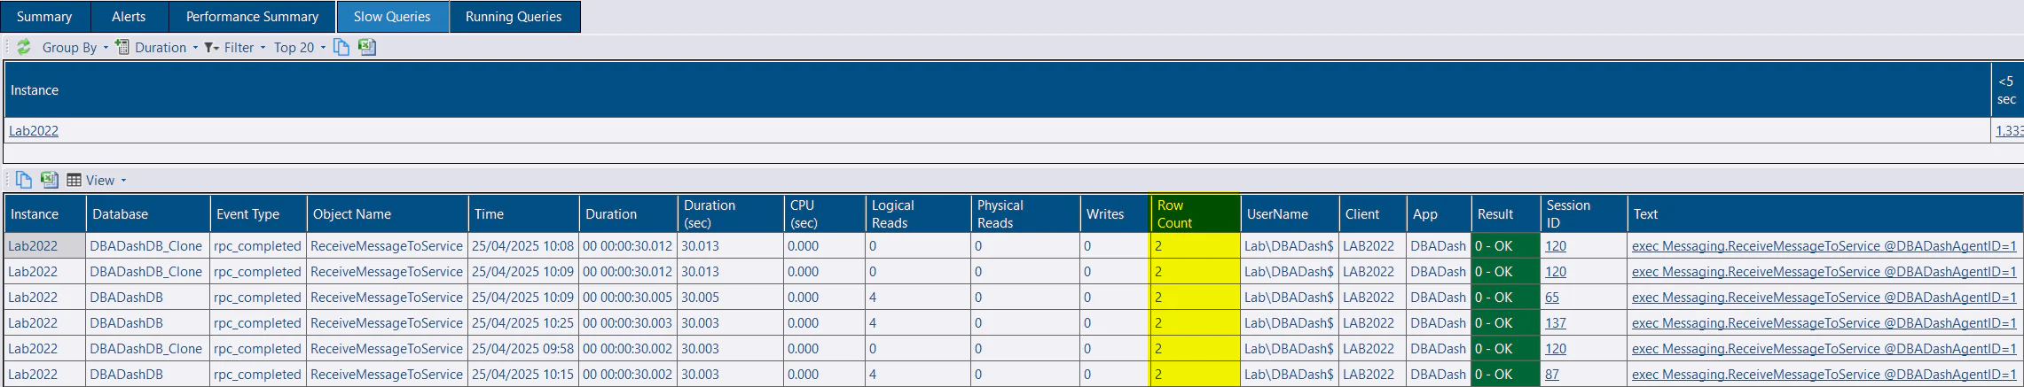Click the Text column header
This screenshot has height=387, width=2024.
coord(1825,213)
